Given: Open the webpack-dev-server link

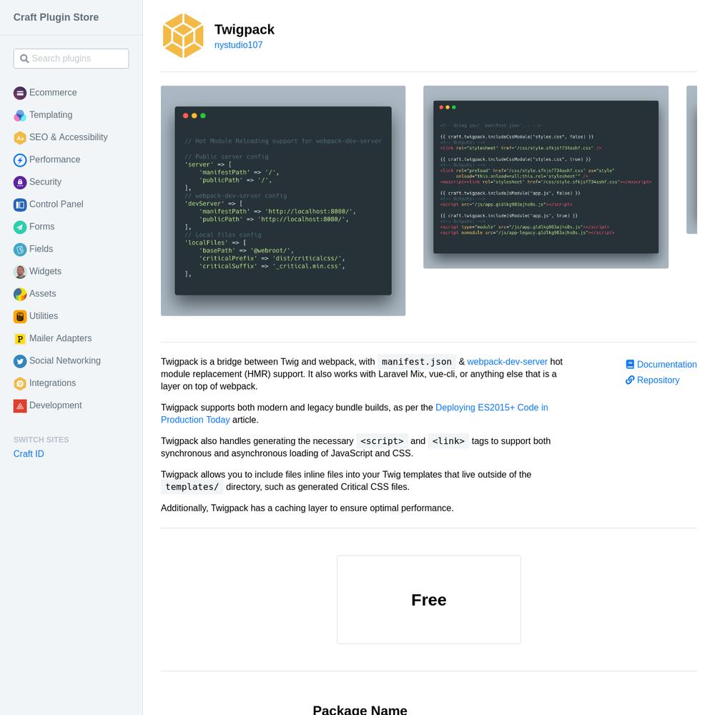Looking at the screenshot, I should (x=507, y=362).
